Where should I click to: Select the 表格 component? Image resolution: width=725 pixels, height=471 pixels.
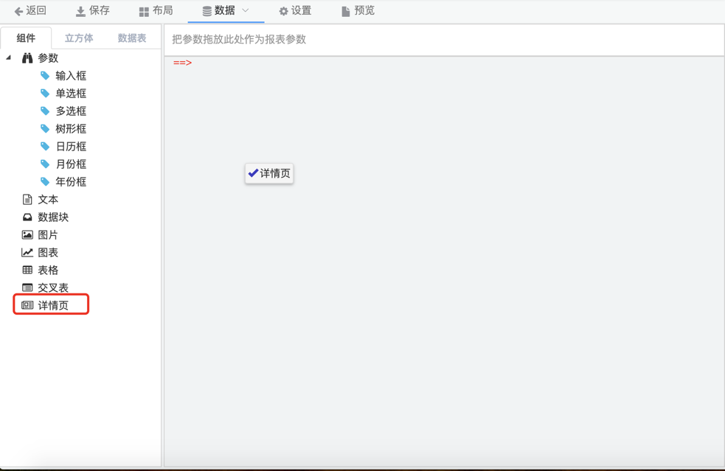click(x=48, y=270)
